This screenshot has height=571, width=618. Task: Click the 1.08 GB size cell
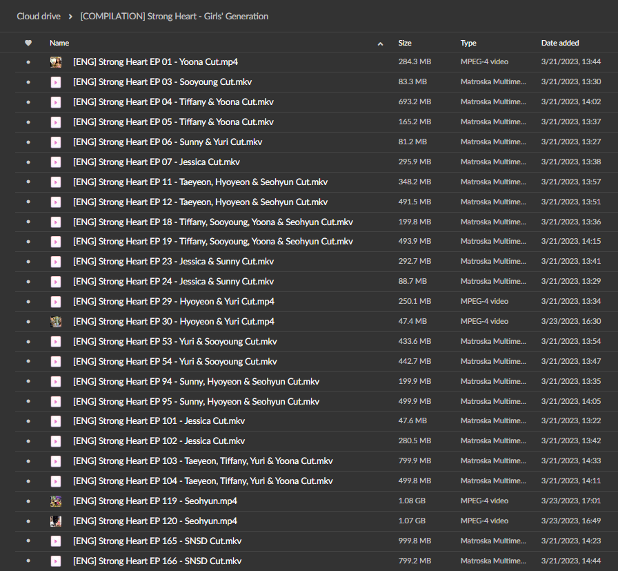point(412,501)
